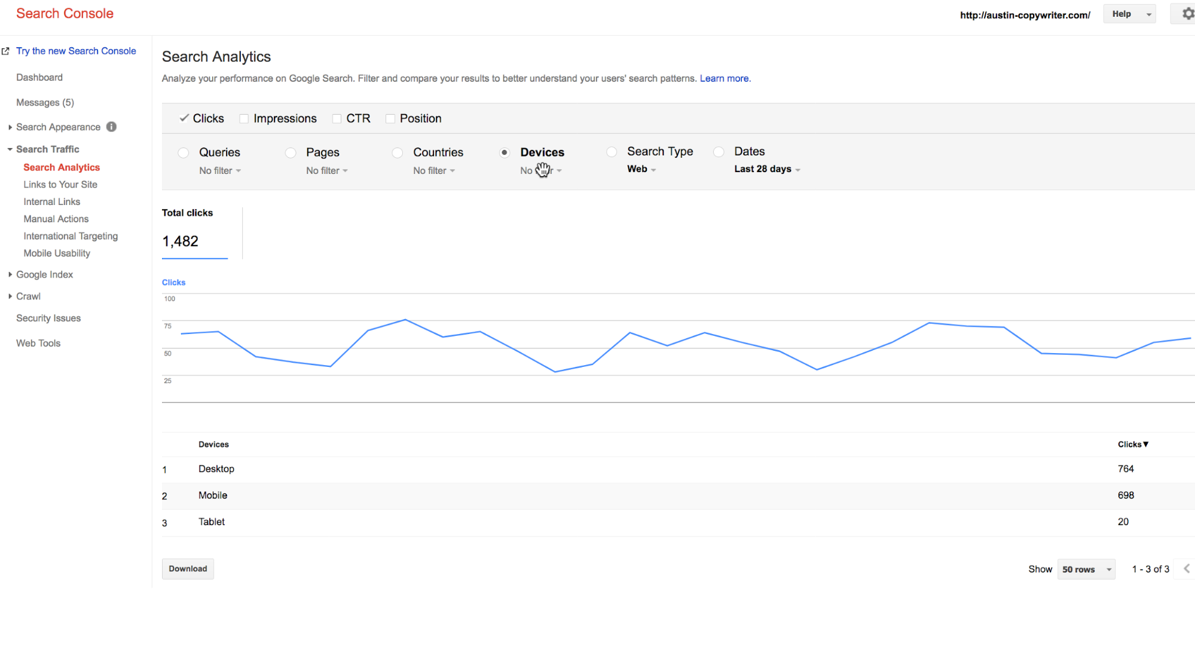Image resolution: width=1195 pixels, height=671 pixels.
Task: Click the external-link icon next to Try the new Search Console
Action: [x=5, y=51]
